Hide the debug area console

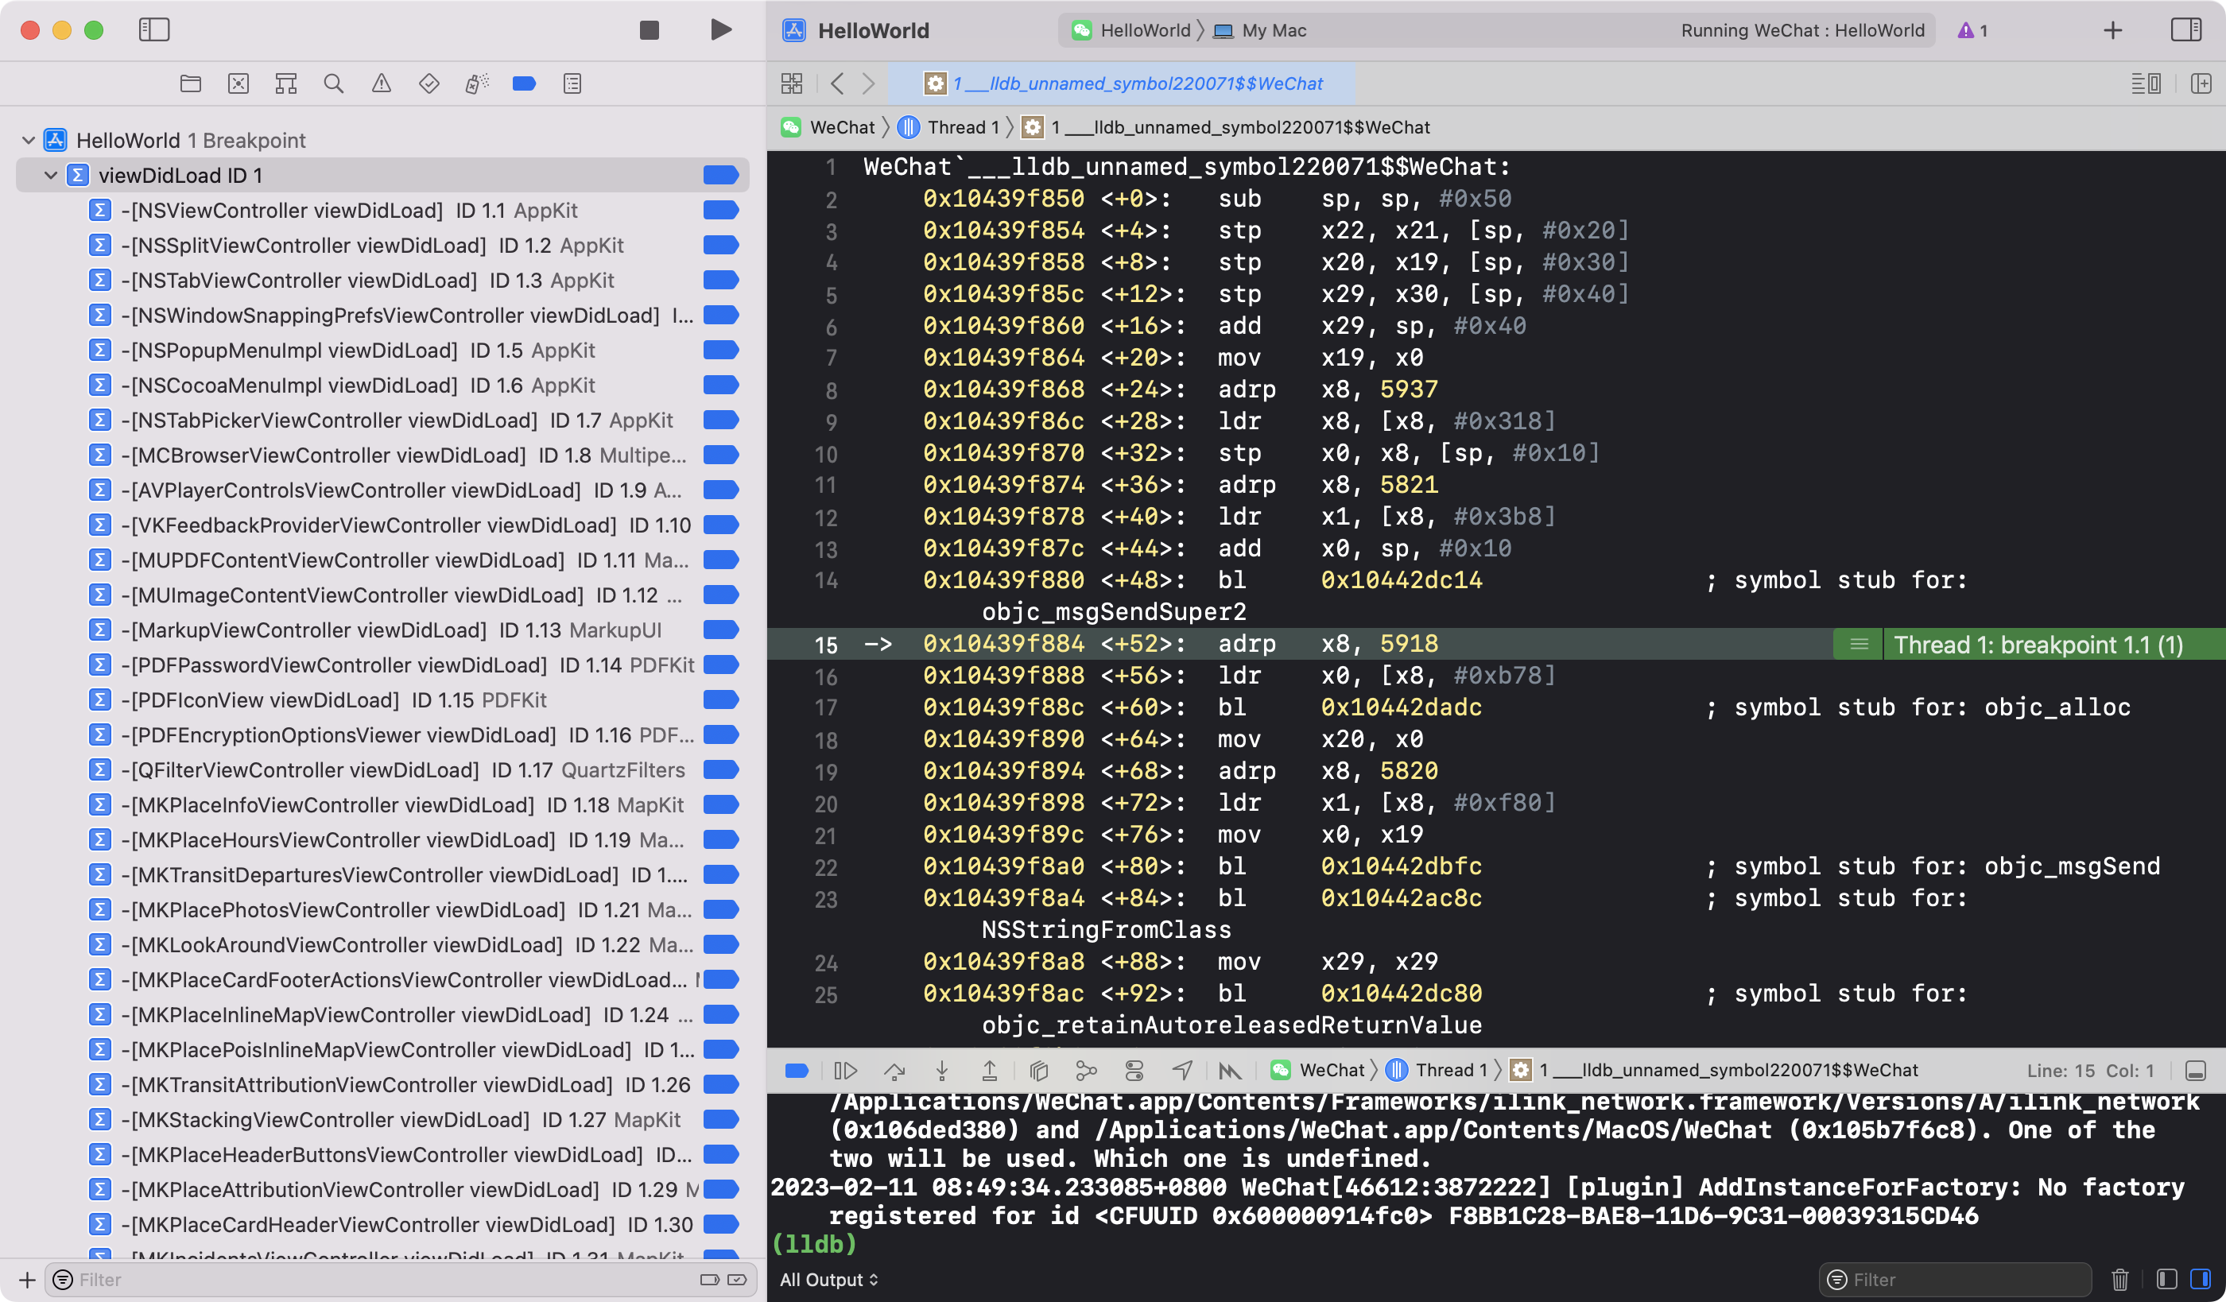[2196, 1071]
